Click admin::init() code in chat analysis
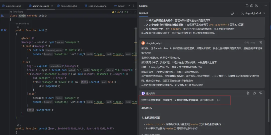This screenshot has height=135, width=271. click(156, 124)
